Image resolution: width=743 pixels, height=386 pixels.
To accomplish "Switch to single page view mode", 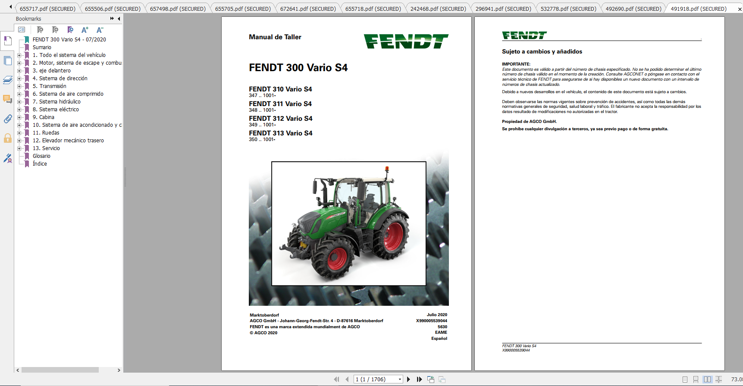I will [685, 380].
